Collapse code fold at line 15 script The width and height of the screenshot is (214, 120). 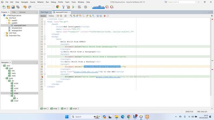pos(45,54)
